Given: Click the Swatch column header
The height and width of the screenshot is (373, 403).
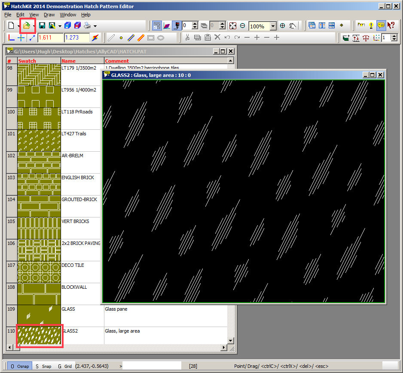Looking at the screenshot, I should (x=27, y=61).
